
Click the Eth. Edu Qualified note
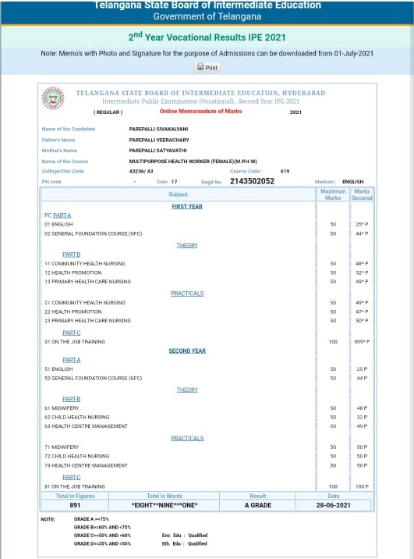185,543
